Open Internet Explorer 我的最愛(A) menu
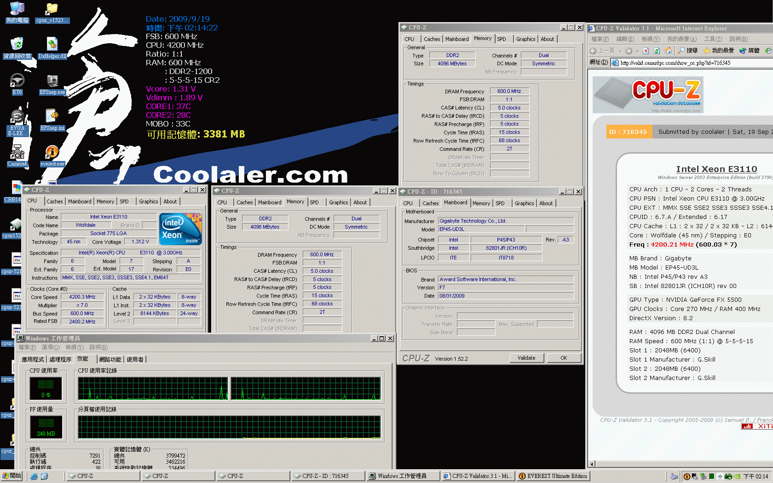This screenshot has width=773, height=483. (x=682, y=39)
